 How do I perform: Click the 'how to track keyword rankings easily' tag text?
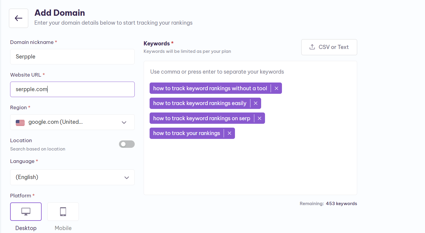pyautogui.click(x=200, y=103)
